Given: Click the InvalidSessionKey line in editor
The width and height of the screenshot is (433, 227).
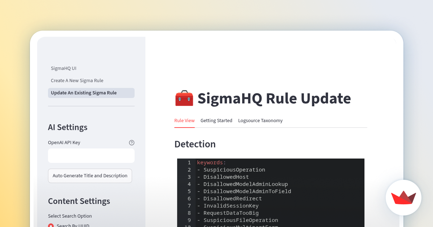Looking at the screenshot, I should (228, 206).
